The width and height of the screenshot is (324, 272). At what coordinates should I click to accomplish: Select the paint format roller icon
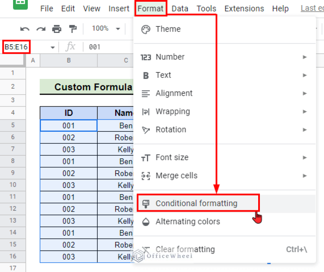73,29
